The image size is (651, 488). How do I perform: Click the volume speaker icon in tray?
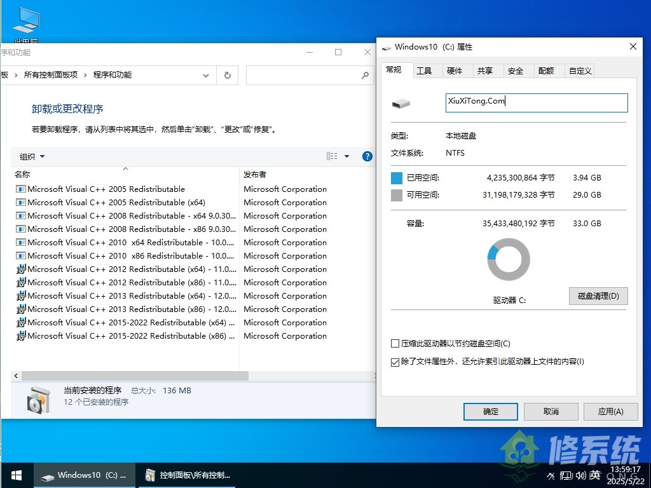click(580, 475)
